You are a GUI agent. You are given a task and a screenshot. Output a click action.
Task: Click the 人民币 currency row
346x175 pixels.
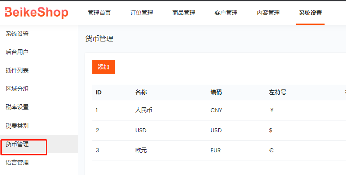coord(219,110)
